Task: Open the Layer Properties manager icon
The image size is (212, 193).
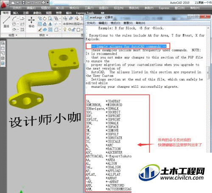Action: point(65,18)
